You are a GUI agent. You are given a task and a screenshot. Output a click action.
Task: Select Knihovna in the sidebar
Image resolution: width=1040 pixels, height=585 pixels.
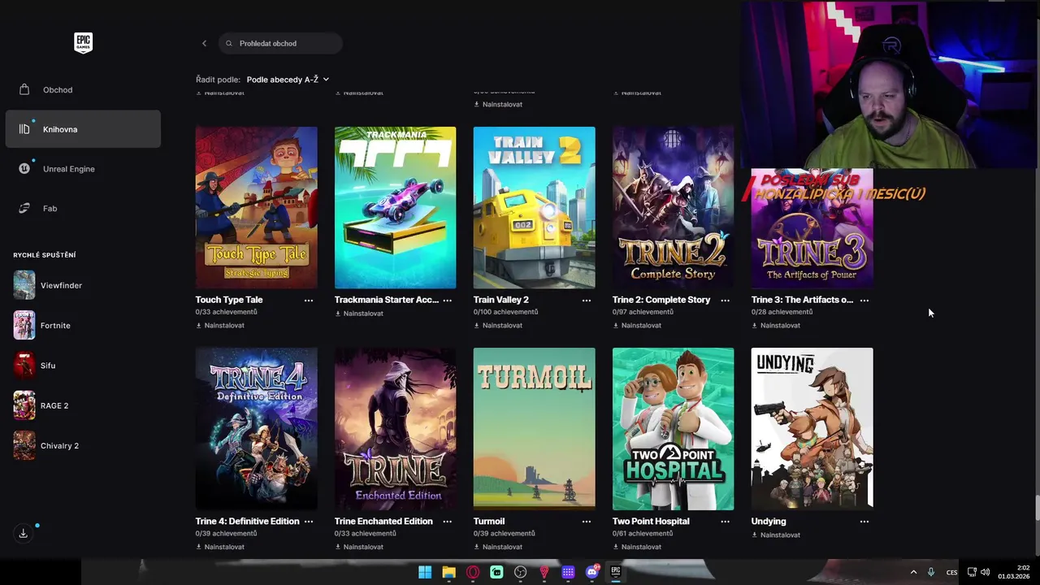click(83, 129)
